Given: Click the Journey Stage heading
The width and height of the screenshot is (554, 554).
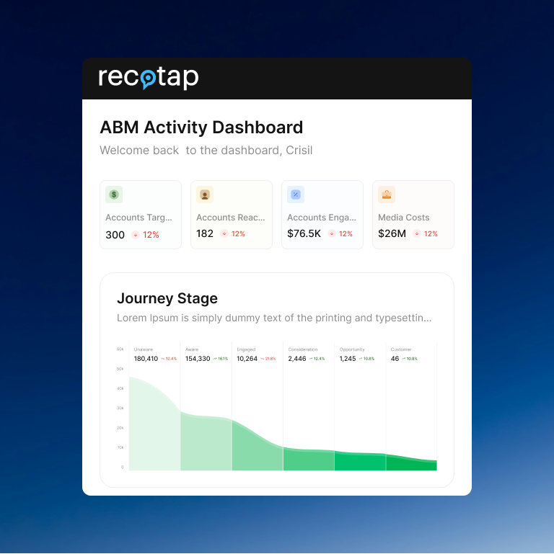Looking at the screenshot, I should click(x=167, y=298).
